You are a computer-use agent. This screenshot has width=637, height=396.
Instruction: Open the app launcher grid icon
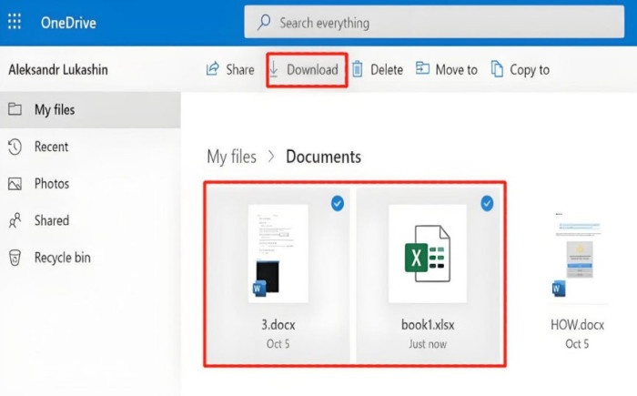coord(15,22)
